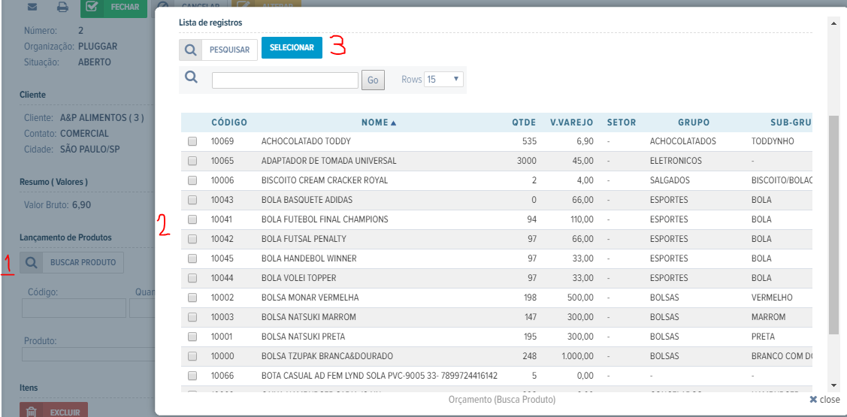Screen dimensions: 847x417
Task: Click the dialog's vertical scrollbar
Action: tap(834, 224)
